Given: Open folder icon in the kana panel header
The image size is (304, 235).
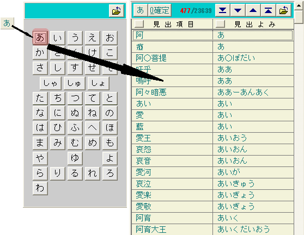Looking at the screenshot, I should pos(117,11).
